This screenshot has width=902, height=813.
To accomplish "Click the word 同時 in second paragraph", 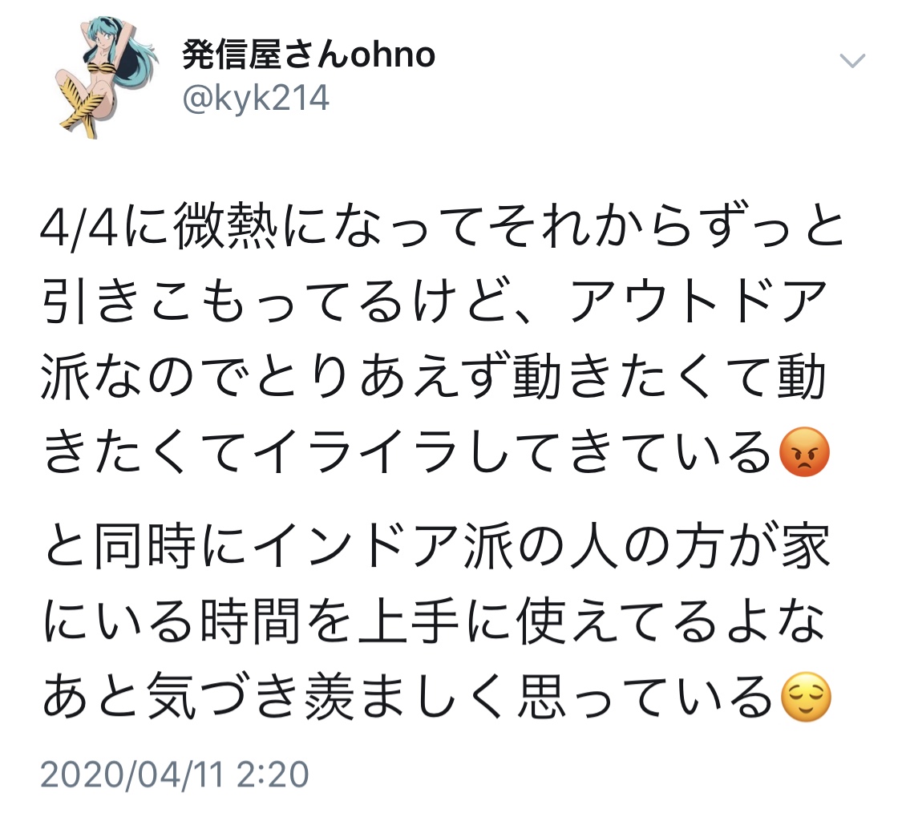I will 146,546.
